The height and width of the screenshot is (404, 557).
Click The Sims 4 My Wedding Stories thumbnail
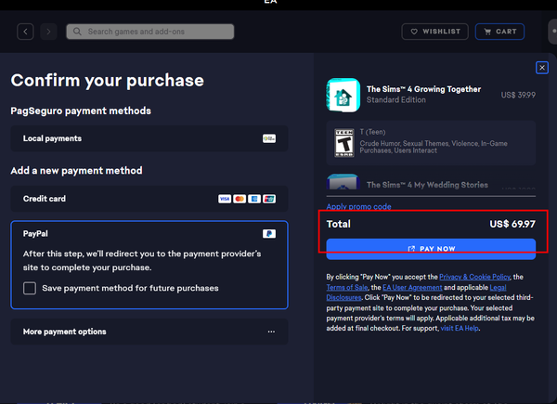[343, 182]
